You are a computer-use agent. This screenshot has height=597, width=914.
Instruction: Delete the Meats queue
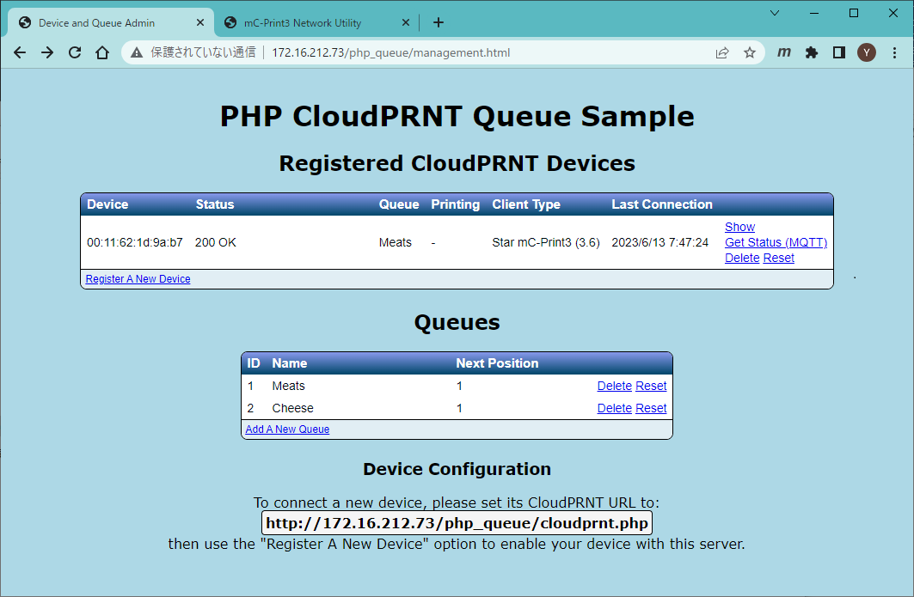point(614,386)
